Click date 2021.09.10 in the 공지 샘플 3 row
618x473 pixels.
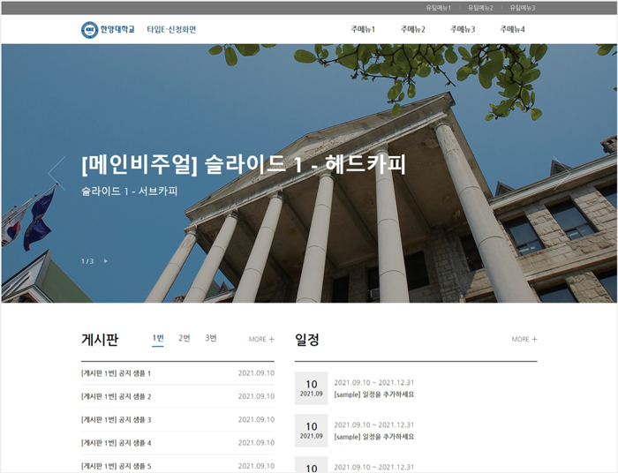[x=256, y=420]
